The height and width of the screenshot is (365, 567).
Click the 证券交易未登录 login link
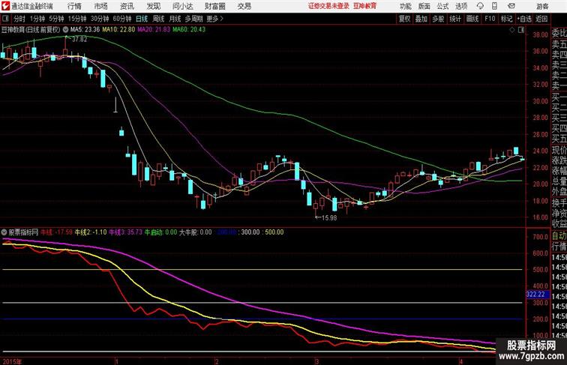[328, 6]
